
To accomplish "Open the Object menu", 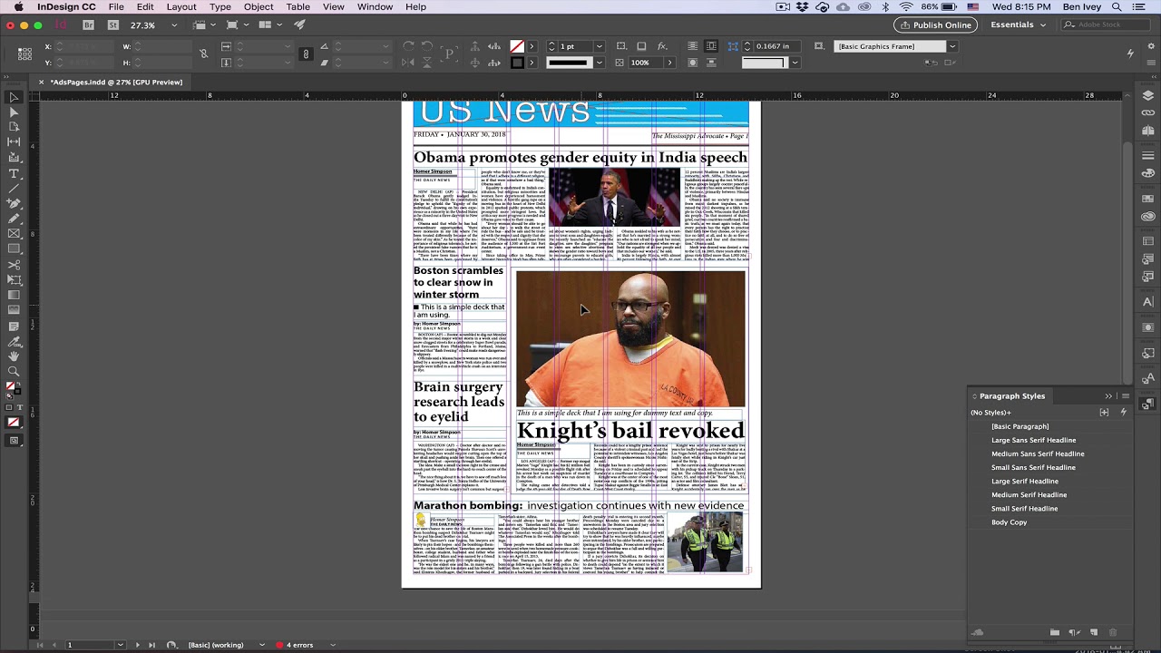I will tap(259, 6).
